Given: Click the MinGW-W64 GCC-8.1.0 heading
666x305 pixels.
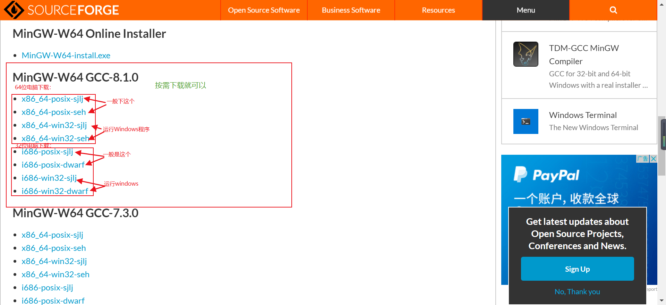Looking at the screenshot, I should (75, 77).
